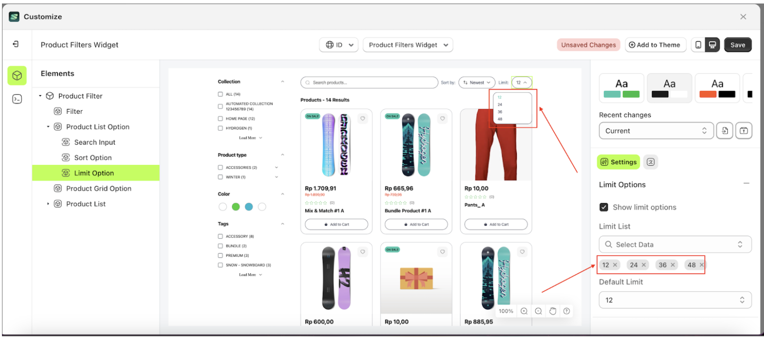
Task: Check the HOME PAGE collection filter
Action: click(221, 119)
